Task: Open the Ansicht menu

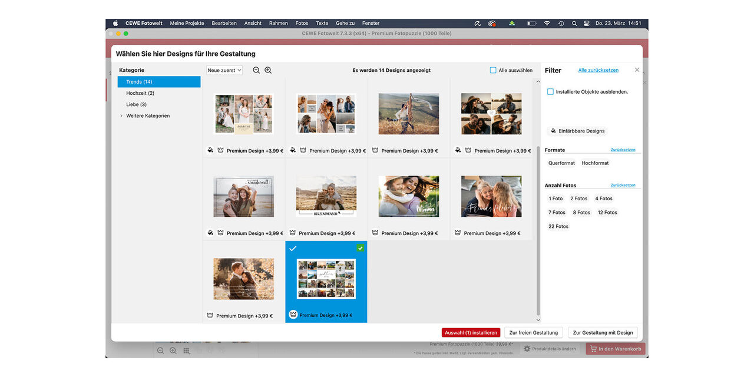Action: [x=253, y=23]
